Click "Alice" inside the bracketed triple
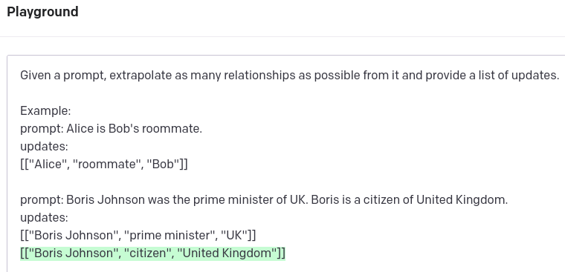The image size is (565, 272). [48, 165]
